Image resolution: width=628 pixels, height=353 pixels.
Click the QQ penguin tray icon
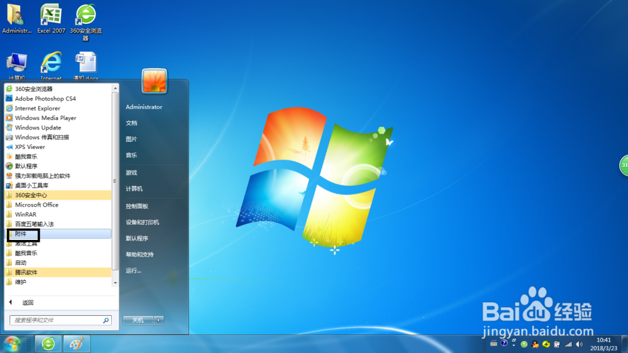pos(535,344)
